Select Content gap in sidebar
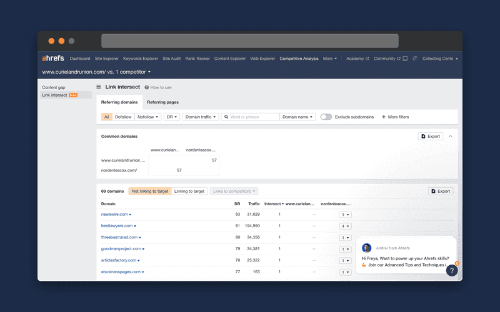This screenshot has height=312, width=500. (x=54, y=87)
